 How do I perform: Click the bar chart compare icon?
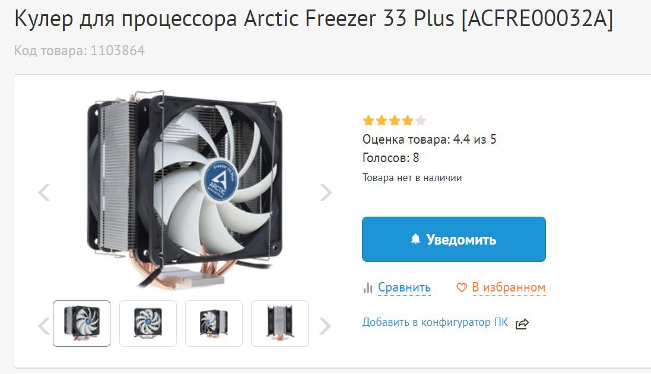point(368,287)
